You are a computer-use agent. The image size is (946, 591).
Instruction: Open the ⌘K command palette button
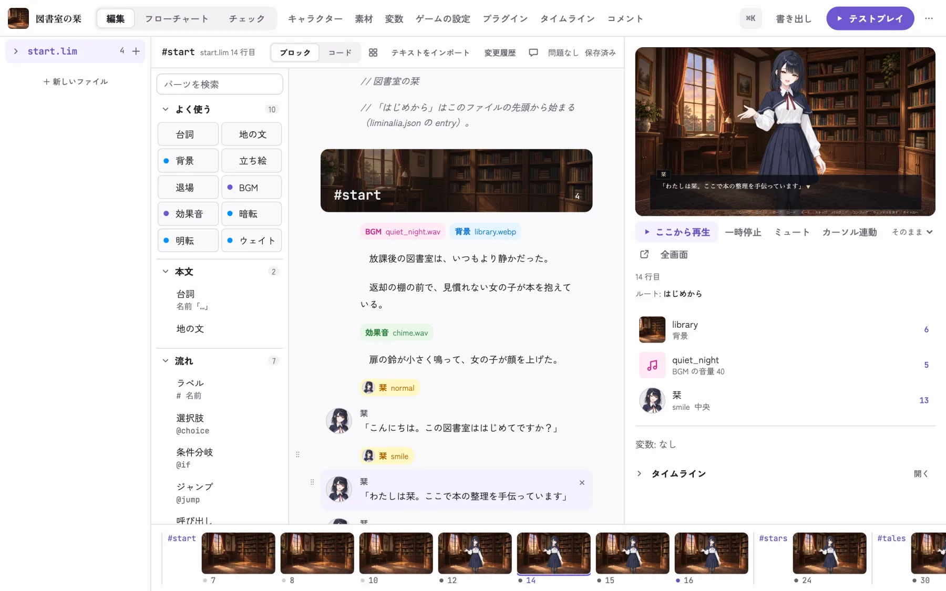pyautogui.click(x=750, y=18)
